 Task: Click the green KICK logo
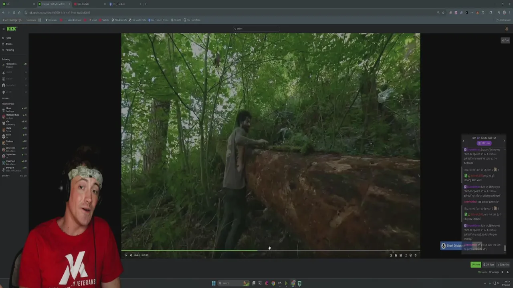click(12, 29)
